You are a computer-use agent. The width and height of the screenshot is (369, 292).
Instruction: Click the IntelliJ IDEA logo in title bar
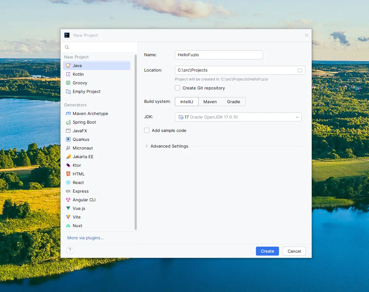pyautogui.click(x=67, y=35)
